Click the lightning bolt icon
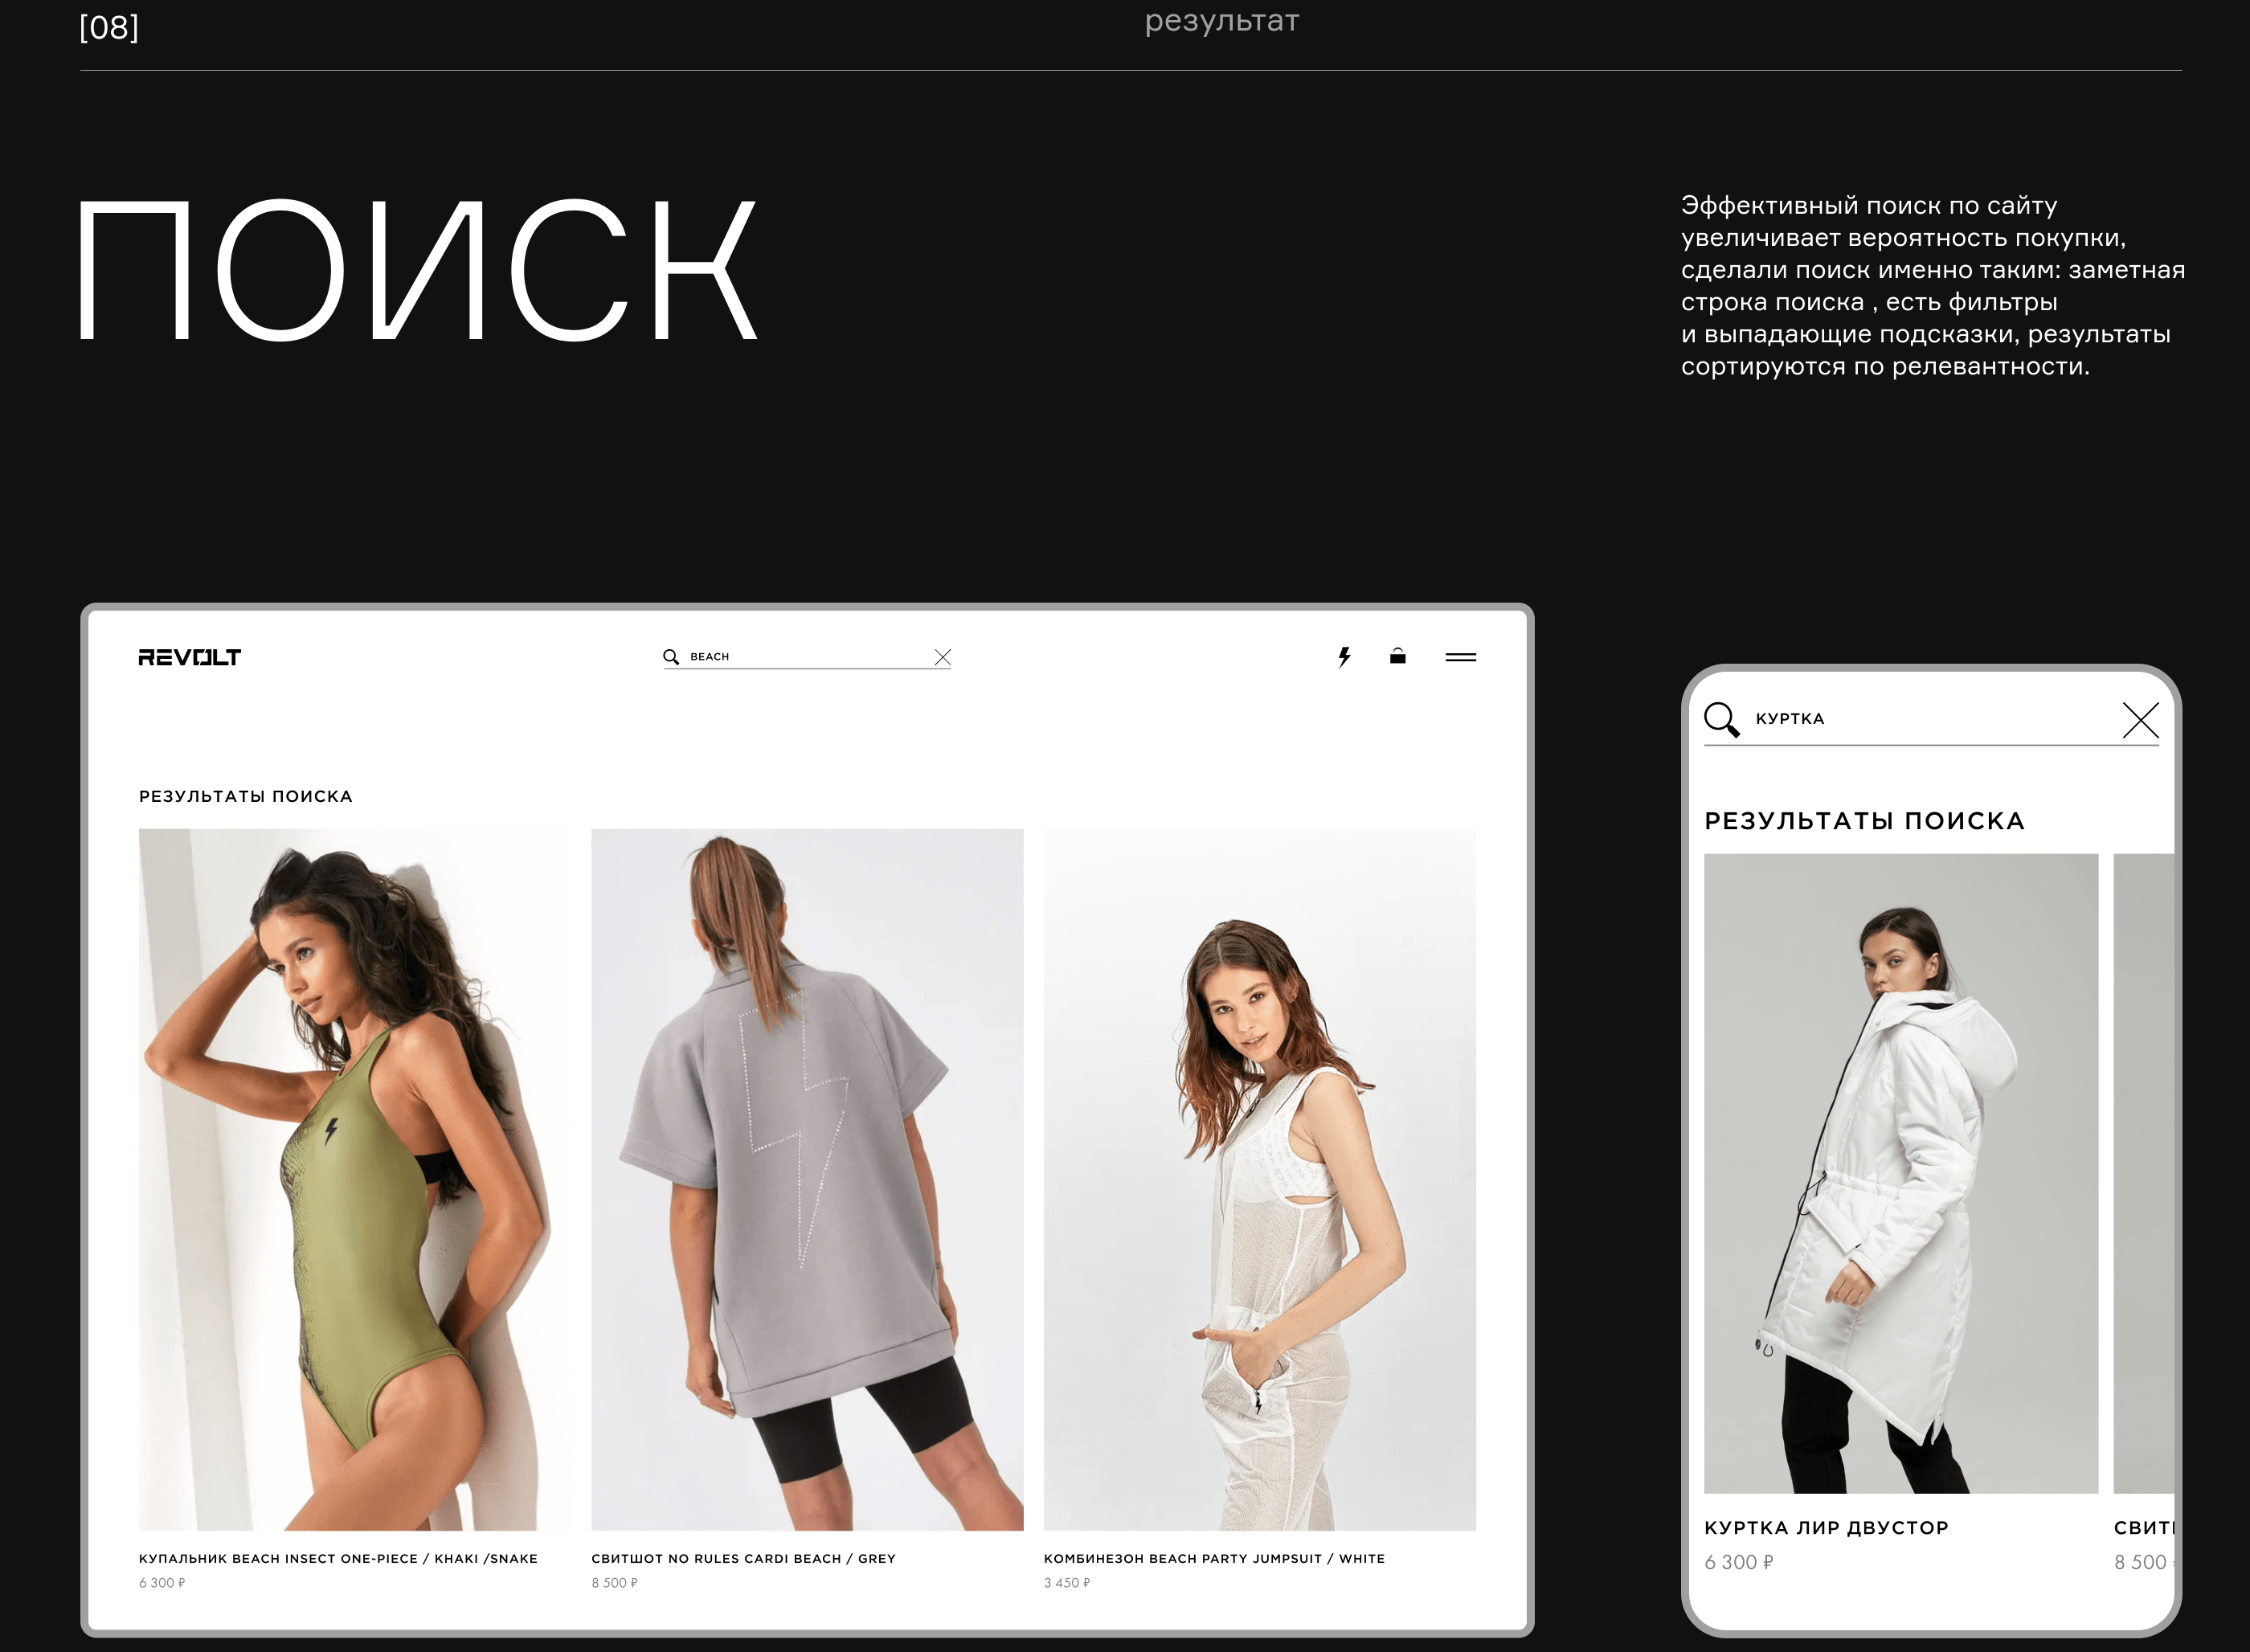Image resolution: width=2250 pixels, height=1652 pixels. click(1344, 657)
